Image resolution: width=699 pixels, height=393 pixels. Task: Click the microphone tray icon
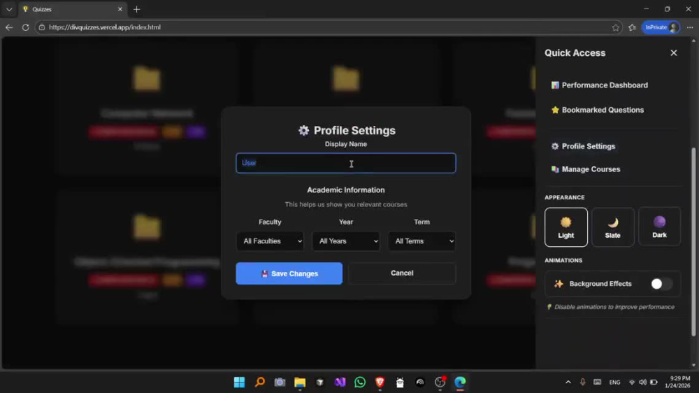(583, 383)
